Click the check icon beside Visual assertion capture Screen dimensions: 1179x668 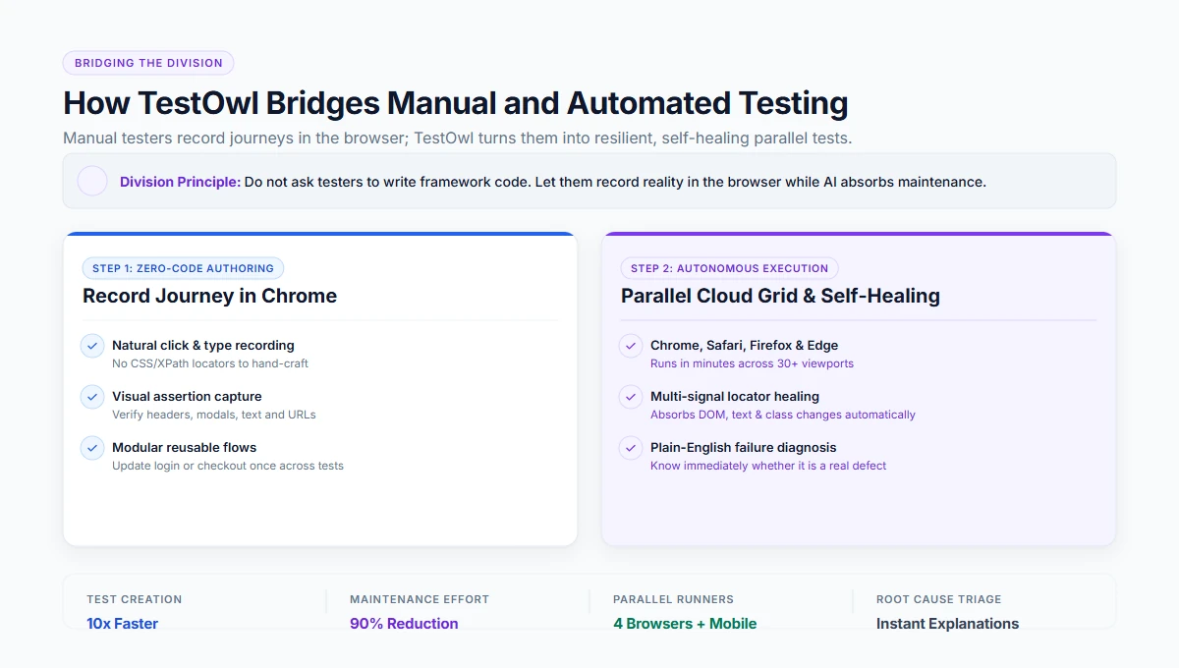(92, 397)
